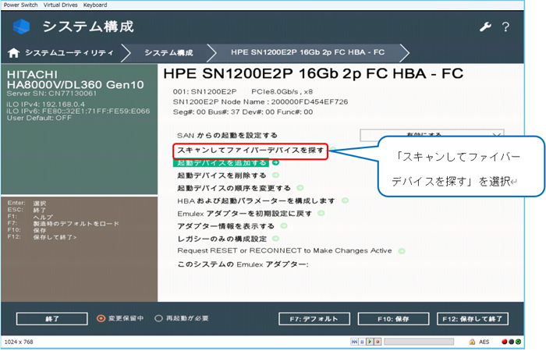Click the AES status label
Viewport: 546px width, 351px height.
[x=484, y=342]
